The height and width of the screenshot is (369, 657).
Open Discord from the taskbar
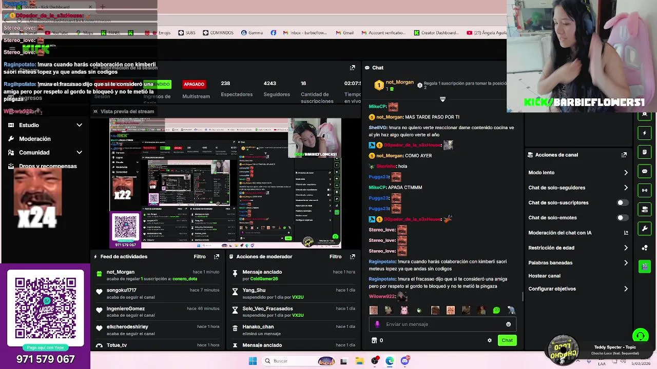[405, 361]
